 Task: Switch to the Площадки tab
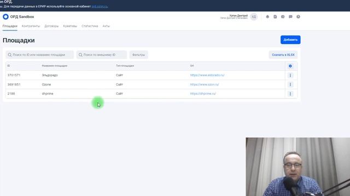[10, 26]
